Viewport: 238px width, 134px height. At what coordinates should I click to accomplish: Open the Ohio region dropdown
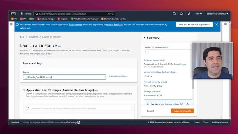click(x=198, y=14)
